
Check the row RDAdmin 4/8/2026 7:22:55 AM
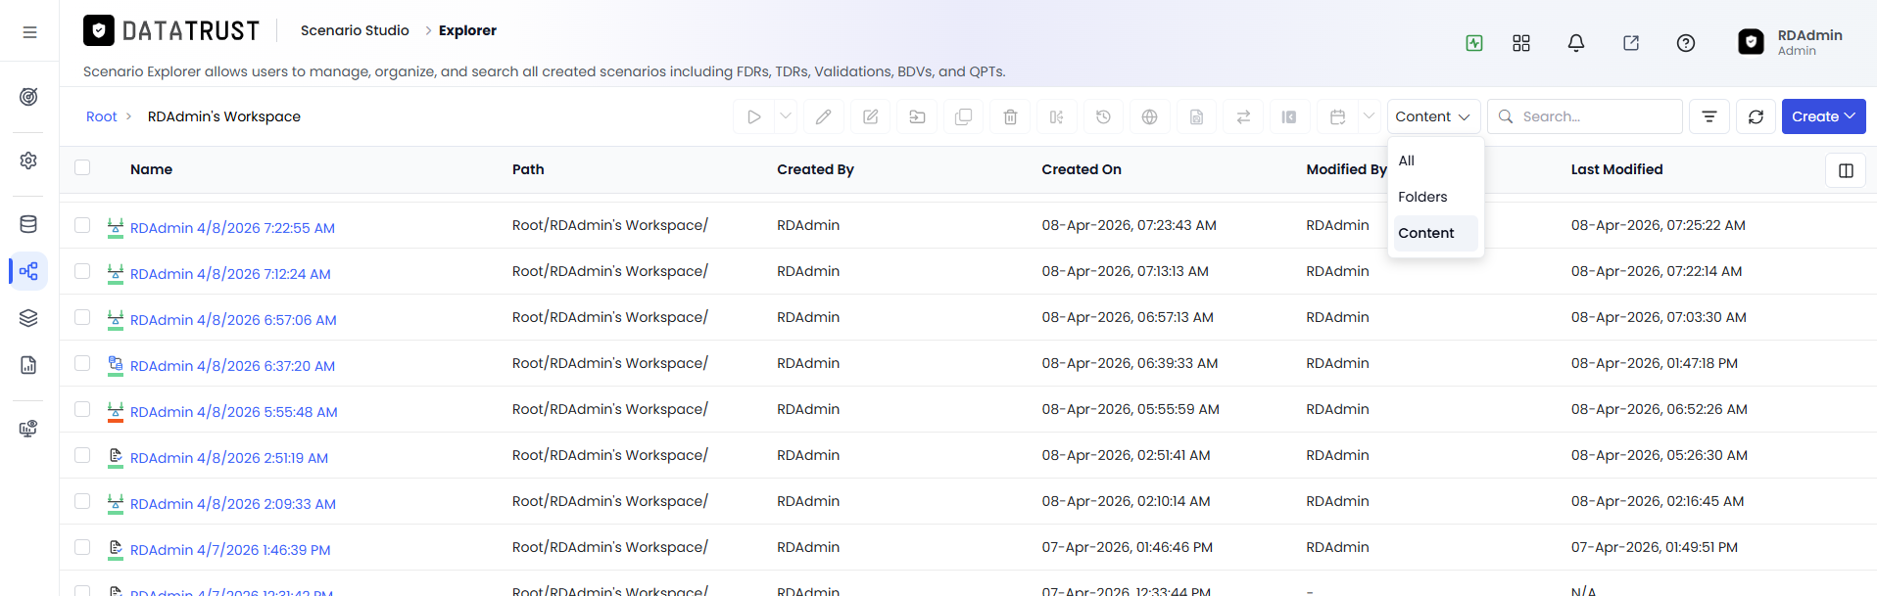tap(82, 225)
